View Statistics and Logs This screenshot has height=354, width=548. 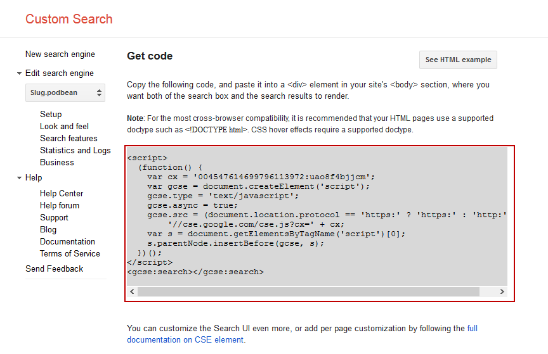pos(75,150)
